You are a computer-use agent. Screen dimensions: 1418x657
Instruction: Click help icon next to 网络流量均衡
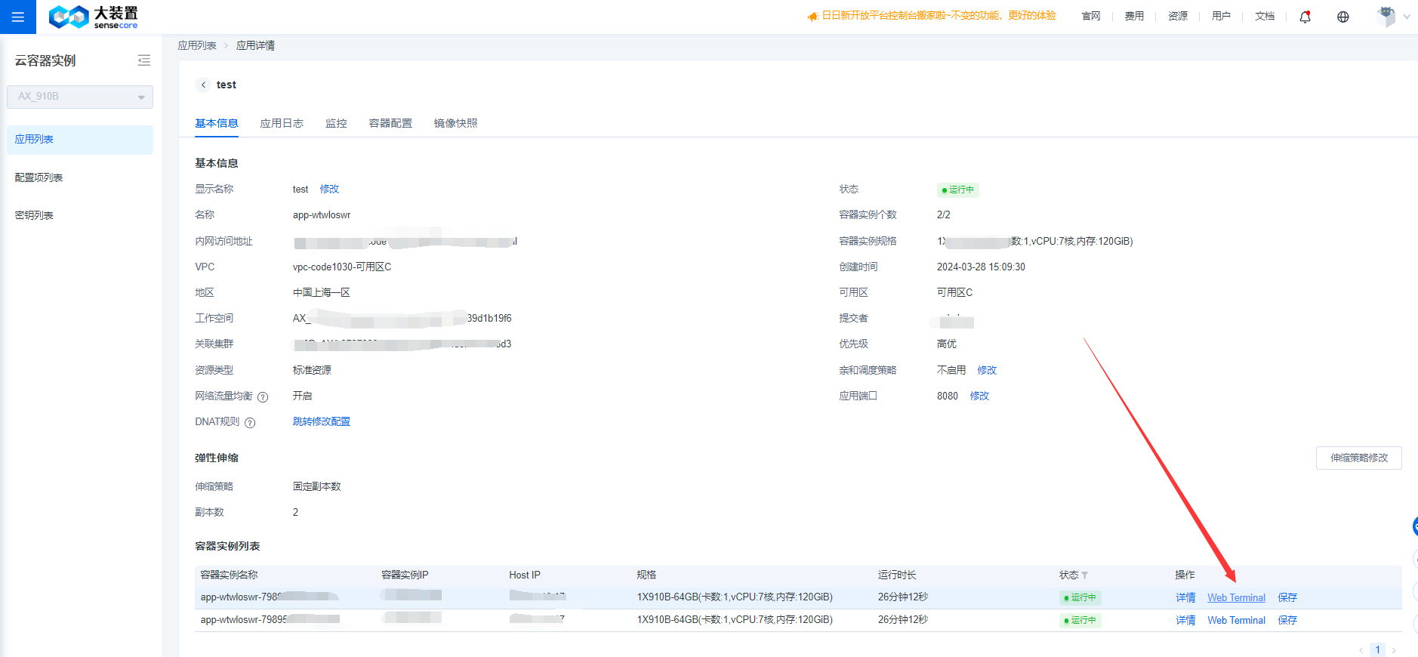click(x=263, y=397)
